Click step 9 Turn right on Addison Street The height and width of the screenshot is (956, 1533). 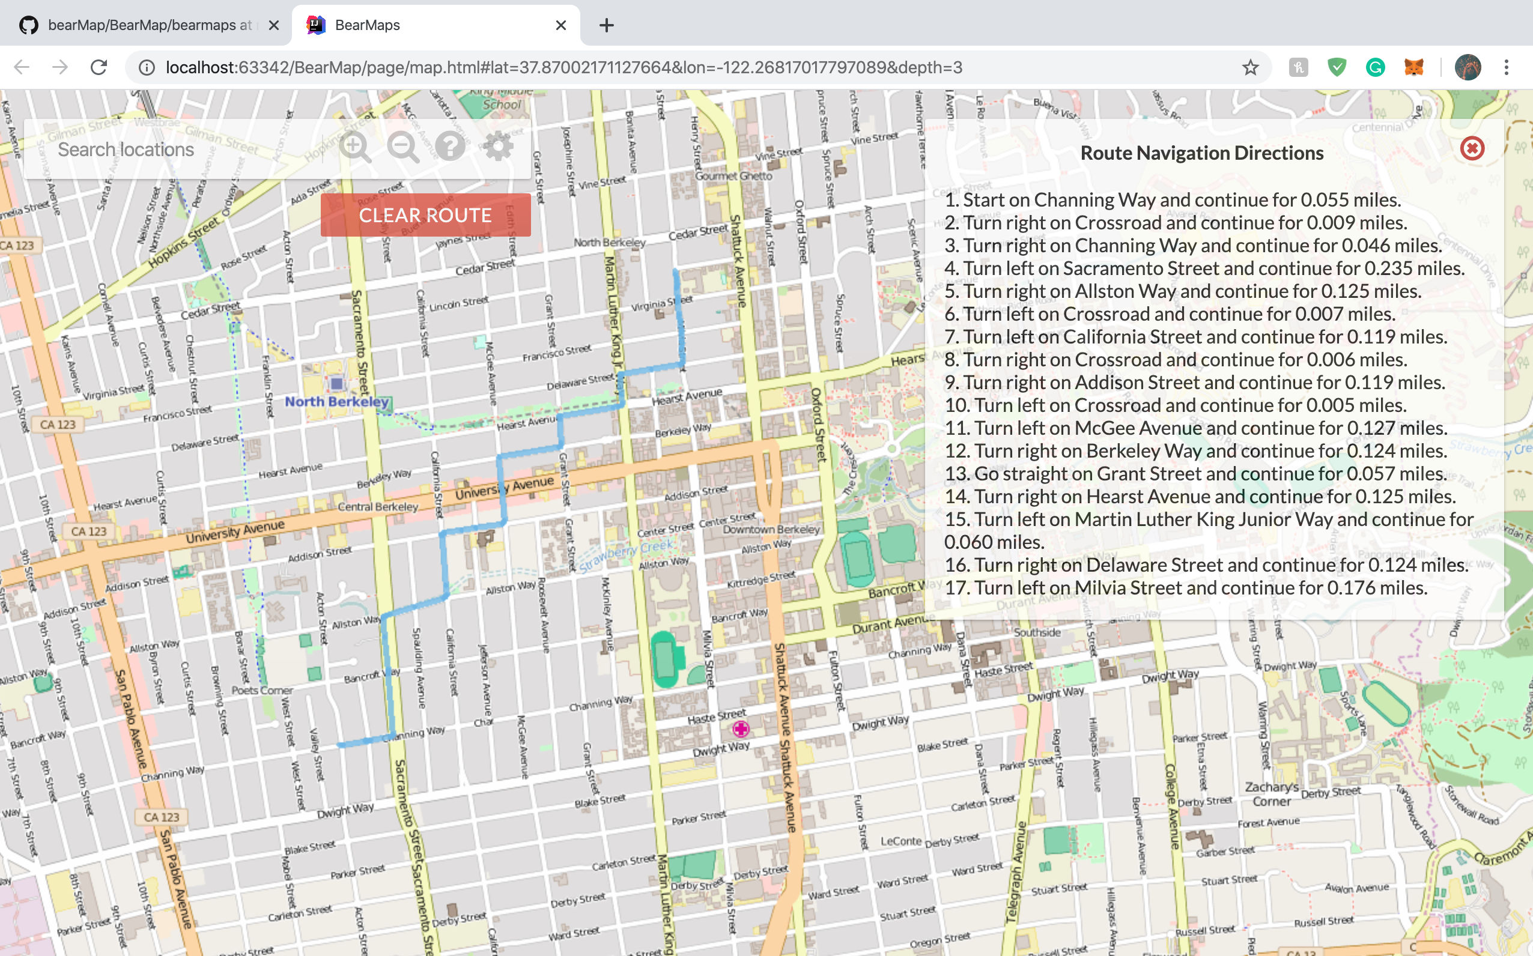(1195, 383)
